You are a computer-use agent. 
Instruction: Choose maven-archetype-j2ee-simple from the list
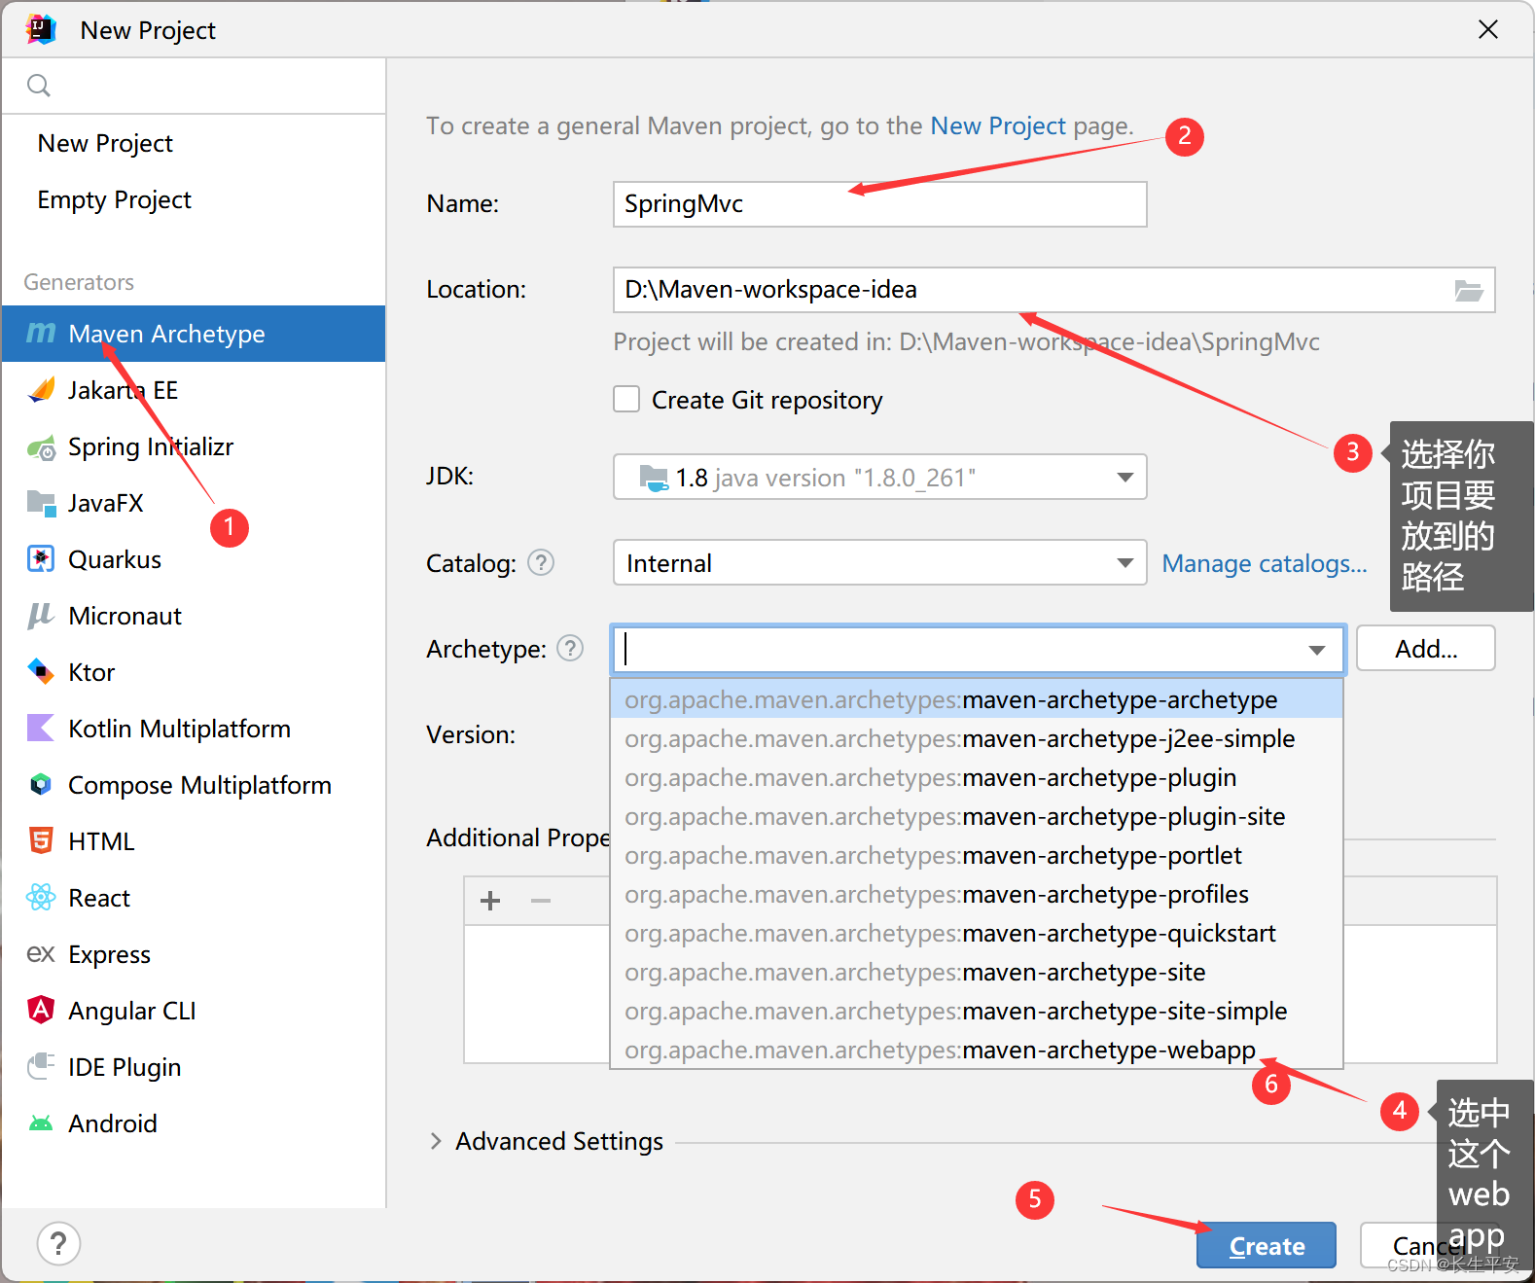976,738
